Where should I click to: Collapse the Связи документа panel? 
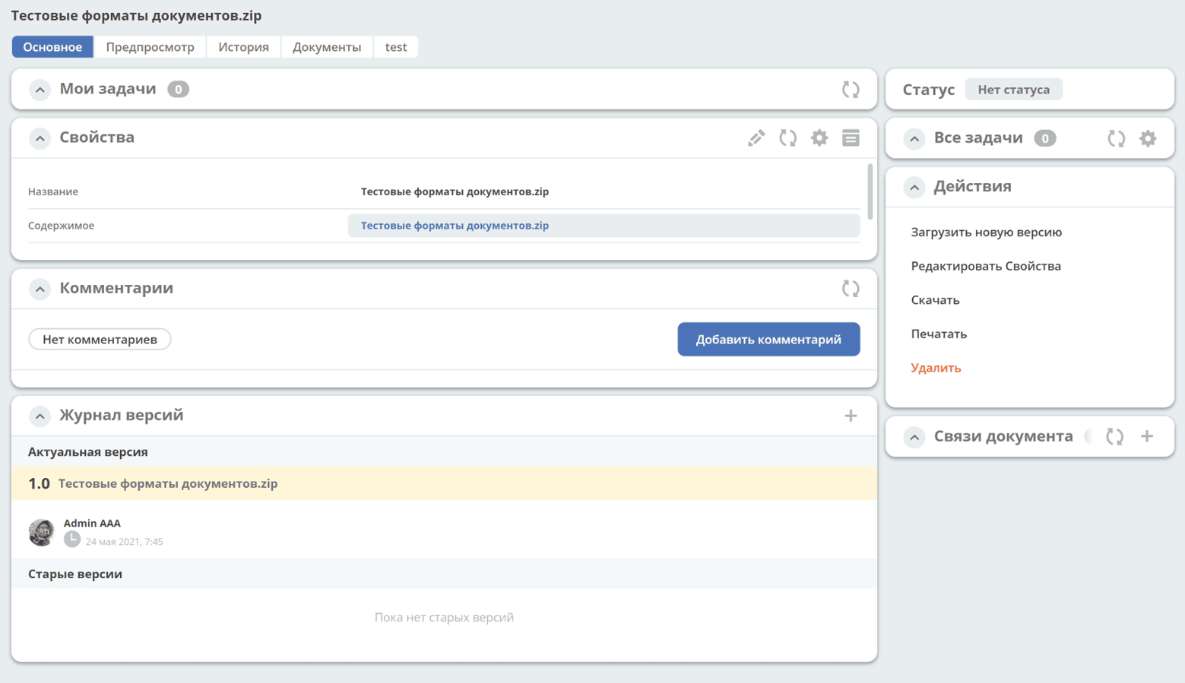pyautogui.click(x=914, y=437)
